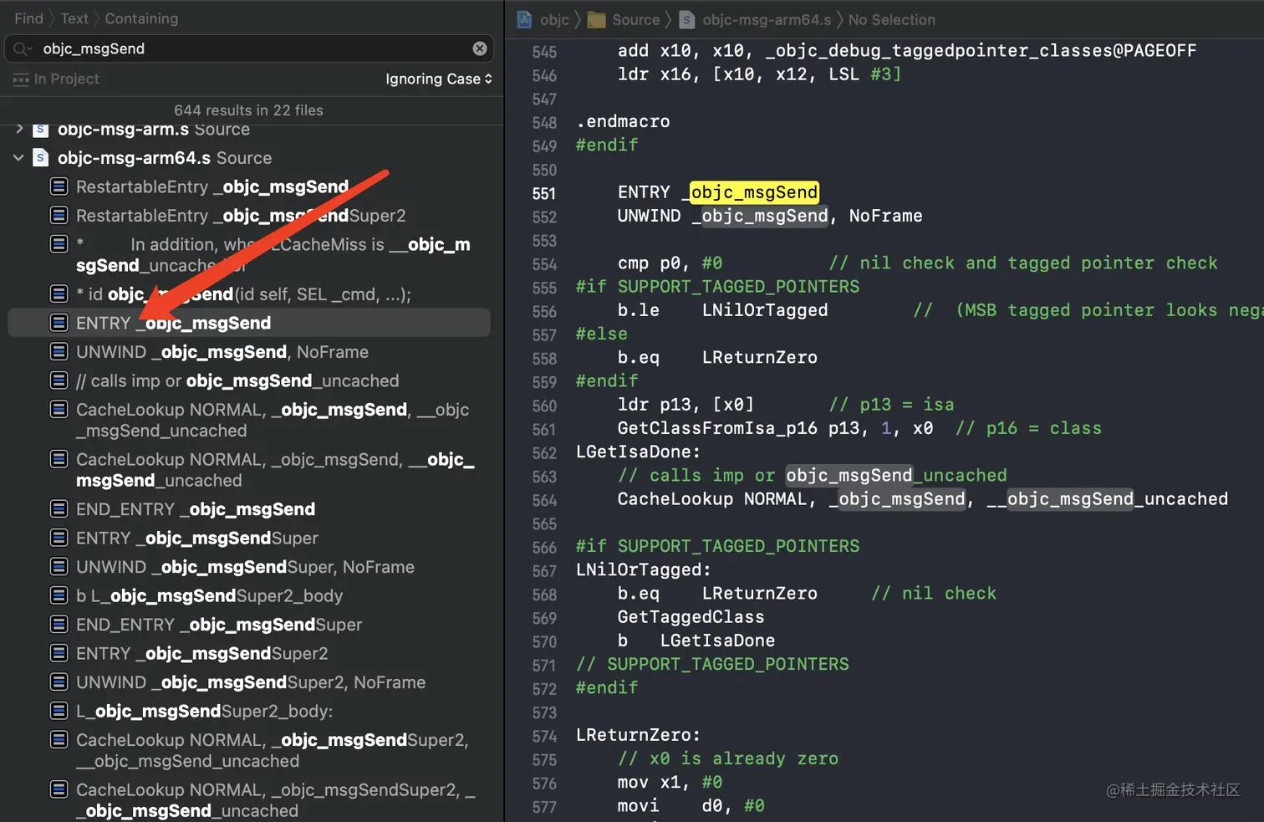Screen dimensions: 1264x822
Task: Click #else directive on line 557
Action: (601, 334)
